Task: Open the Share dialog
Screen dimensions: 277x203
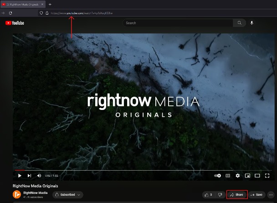Action: (x=237, y=195)
